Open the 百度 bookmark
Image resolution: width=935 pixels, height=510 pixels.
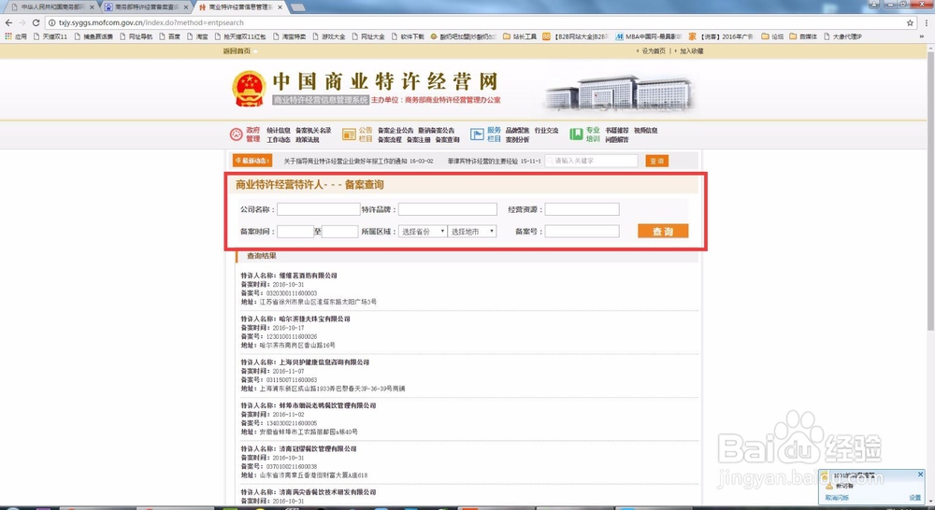click(170, 36)
